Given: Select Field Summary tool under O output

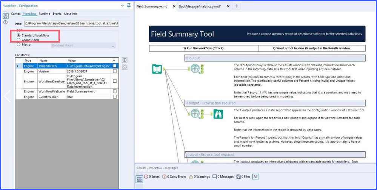Looking at the screenshot, I should click(x=195, y=69).
